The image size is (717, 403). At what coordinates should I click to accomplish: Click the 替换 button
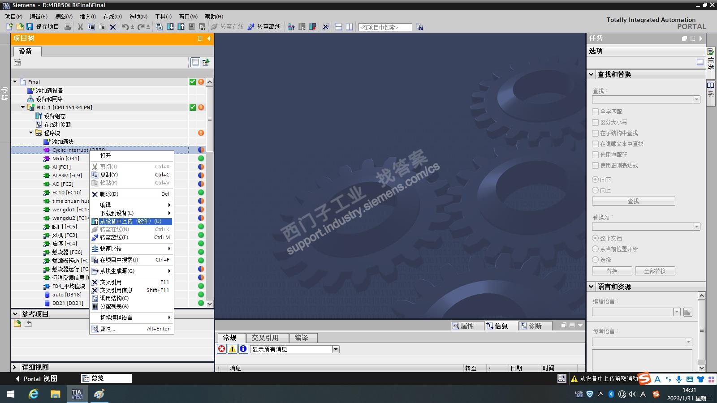(612, 271)
